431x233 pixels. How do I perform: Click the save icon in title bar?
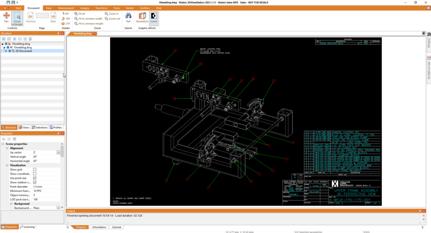pyautogui.click(x=8, y=2)
